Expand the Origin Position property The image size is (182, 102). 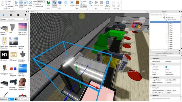(x=151, y=80)
